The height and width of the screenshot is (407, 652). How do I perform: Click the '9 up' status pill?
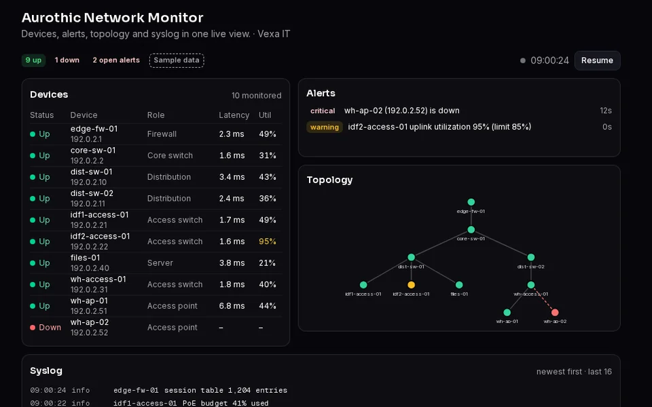[34, 60]
